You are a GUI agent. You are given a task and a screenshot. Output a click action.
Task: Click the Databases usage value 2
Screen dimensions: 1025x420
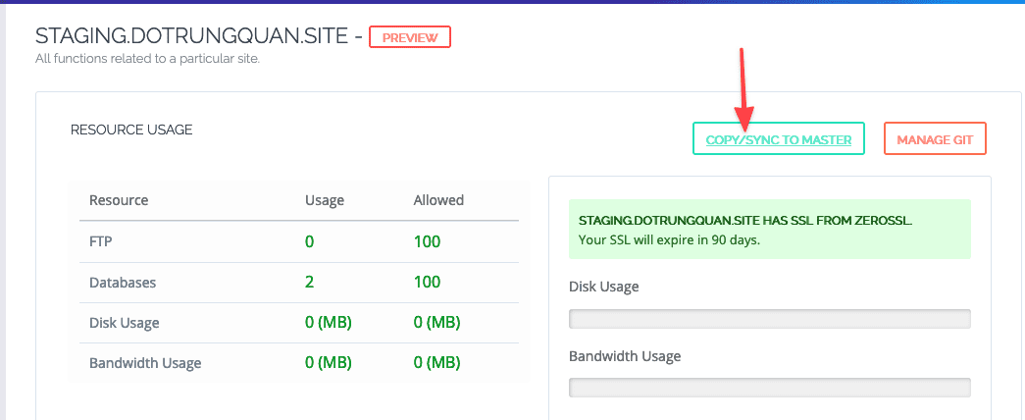pos(310,282)
